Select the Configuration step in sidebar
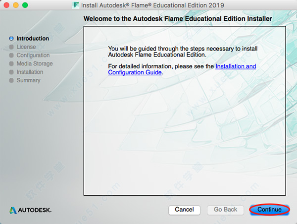Screen dimensions: 297x224 pyautogui.click(x=33, y=55)
